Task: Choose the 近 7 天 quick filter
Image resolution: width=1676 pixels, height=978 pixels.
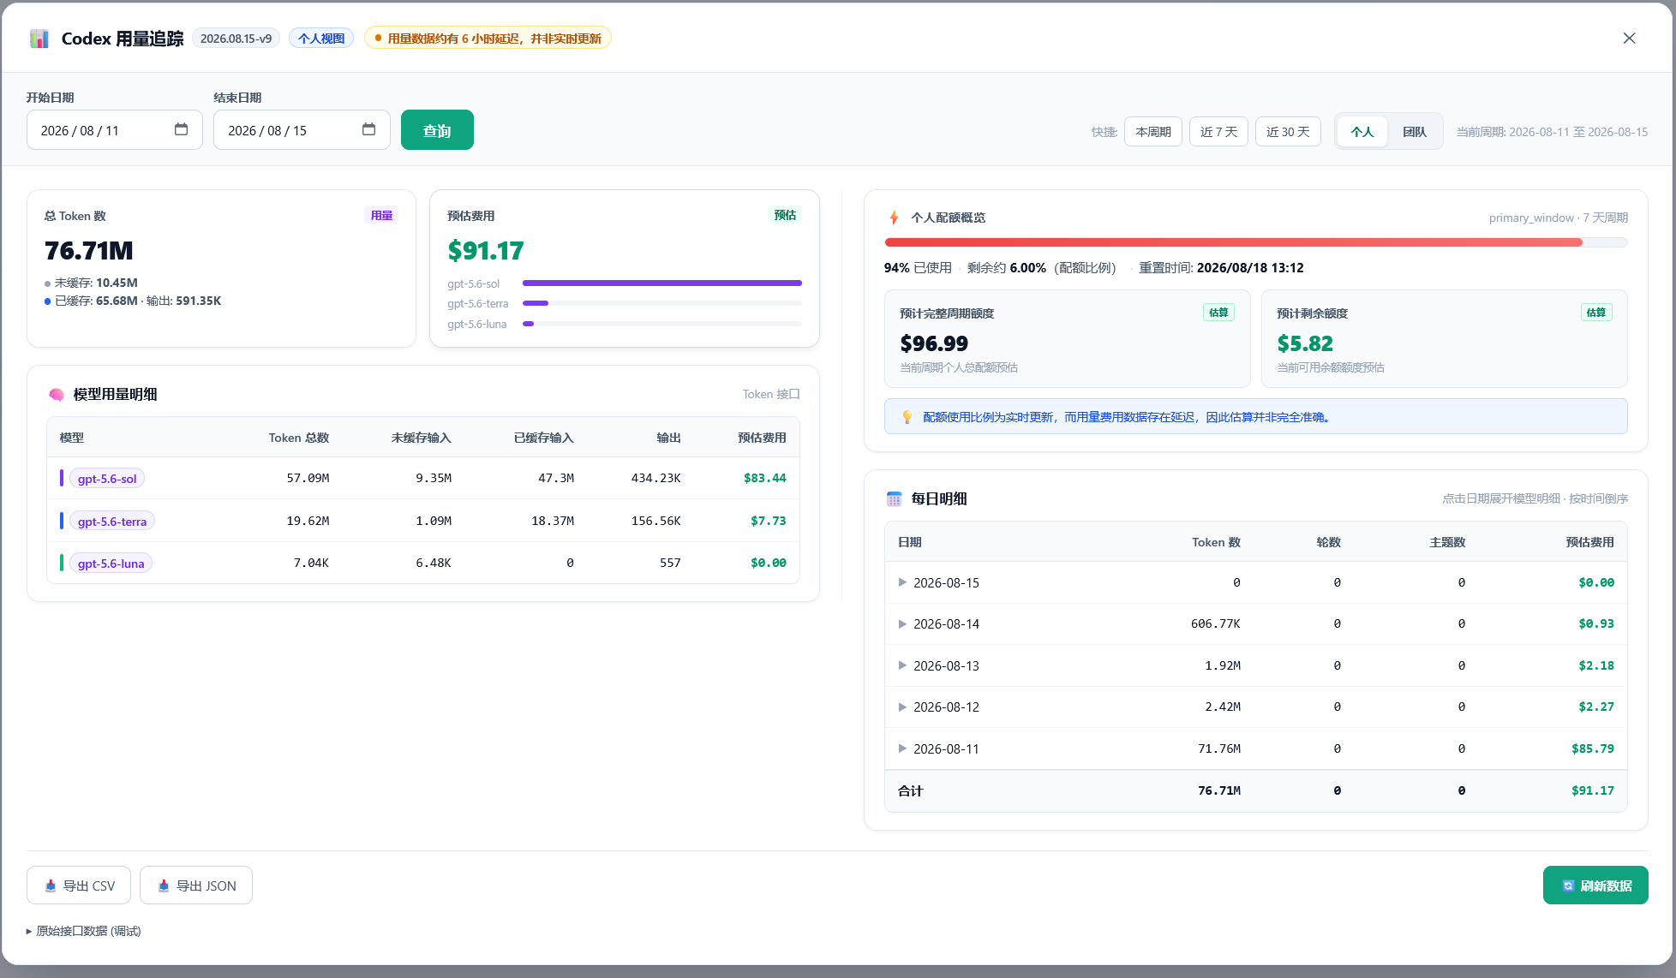Action: (1218, 132)
